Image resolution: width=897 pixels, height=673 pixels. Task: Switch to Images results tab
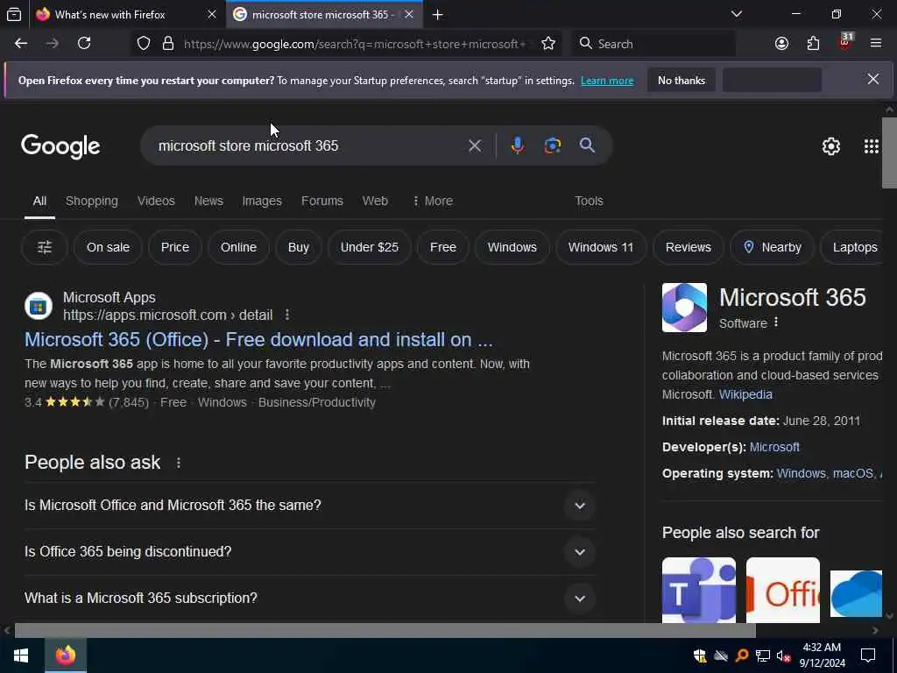[262, 201]
